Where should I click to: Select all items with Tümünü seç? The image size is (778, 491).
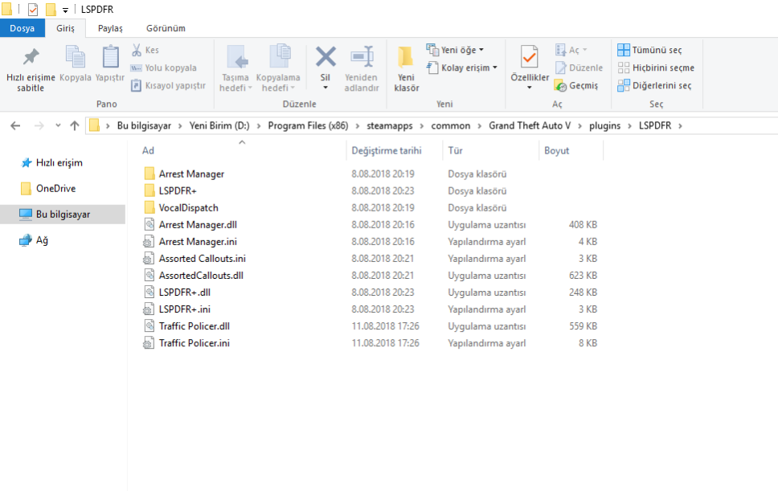(649, 50)
